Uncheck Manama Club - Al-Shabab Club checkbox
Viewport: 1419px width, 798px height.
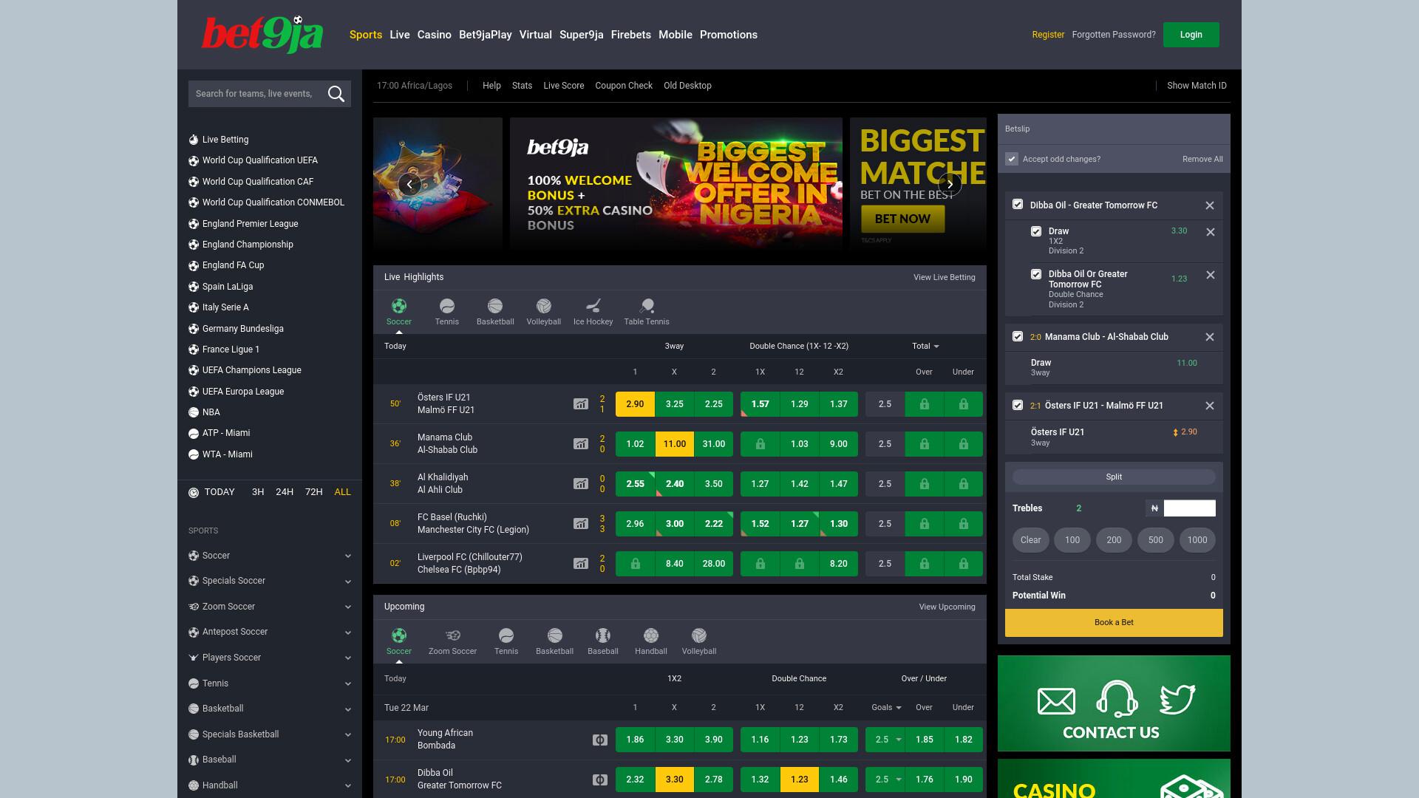(1018, 336)
